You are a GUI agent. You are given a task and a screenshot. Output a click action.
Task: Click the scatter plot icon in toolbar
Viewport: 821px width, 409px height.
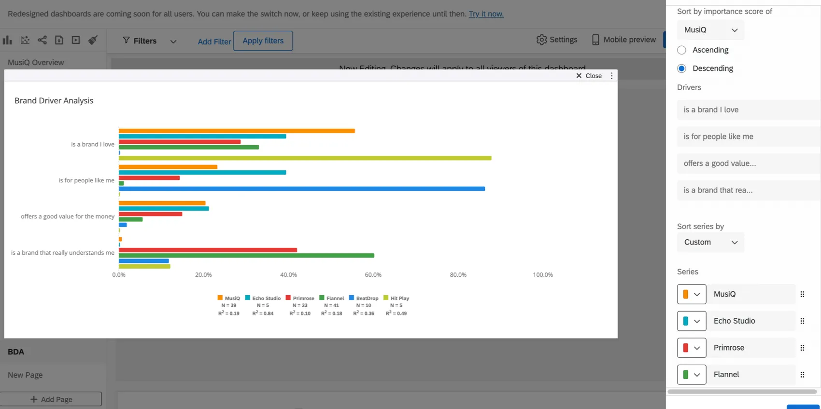tap(25, 41)
